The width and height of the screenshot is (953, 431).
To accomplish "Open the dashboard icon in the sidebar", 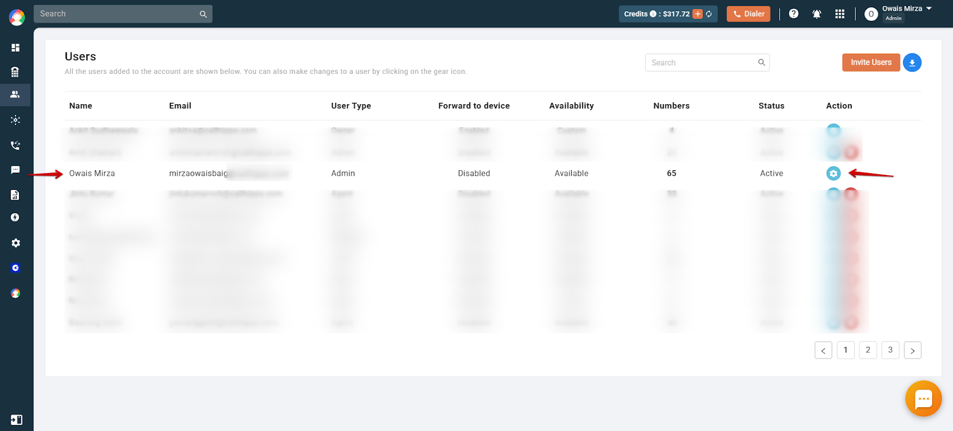I will (x=15, y=48).
